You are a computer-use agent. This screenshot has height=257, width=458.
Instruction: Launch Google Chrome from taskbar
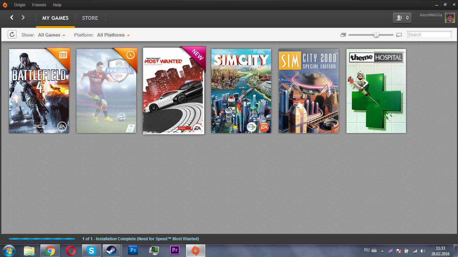[50, 251]
